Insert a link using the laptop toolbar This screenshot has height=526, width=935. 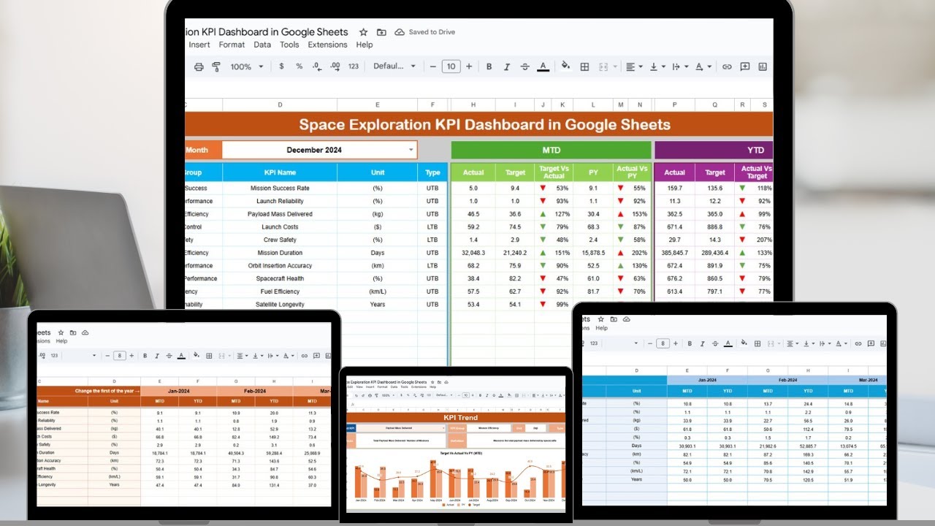727,66
